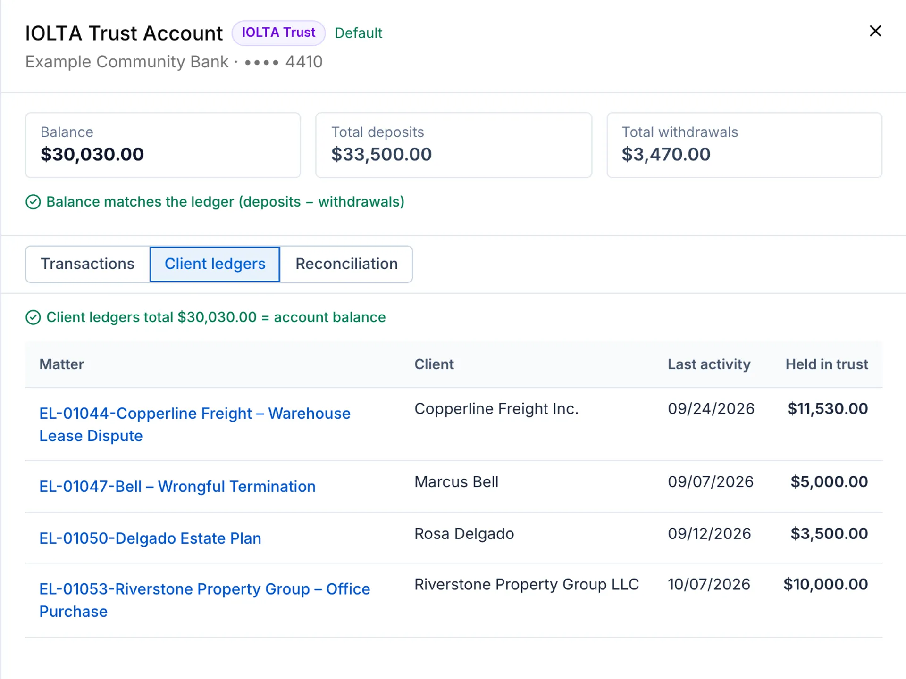Click the green Default label
Image resolution: width=906 pixels, height=679 pixels.
pyautogui.click(x=358, y=33)
